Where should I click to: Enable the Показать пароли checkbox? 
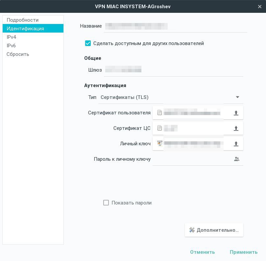(106, 203)
